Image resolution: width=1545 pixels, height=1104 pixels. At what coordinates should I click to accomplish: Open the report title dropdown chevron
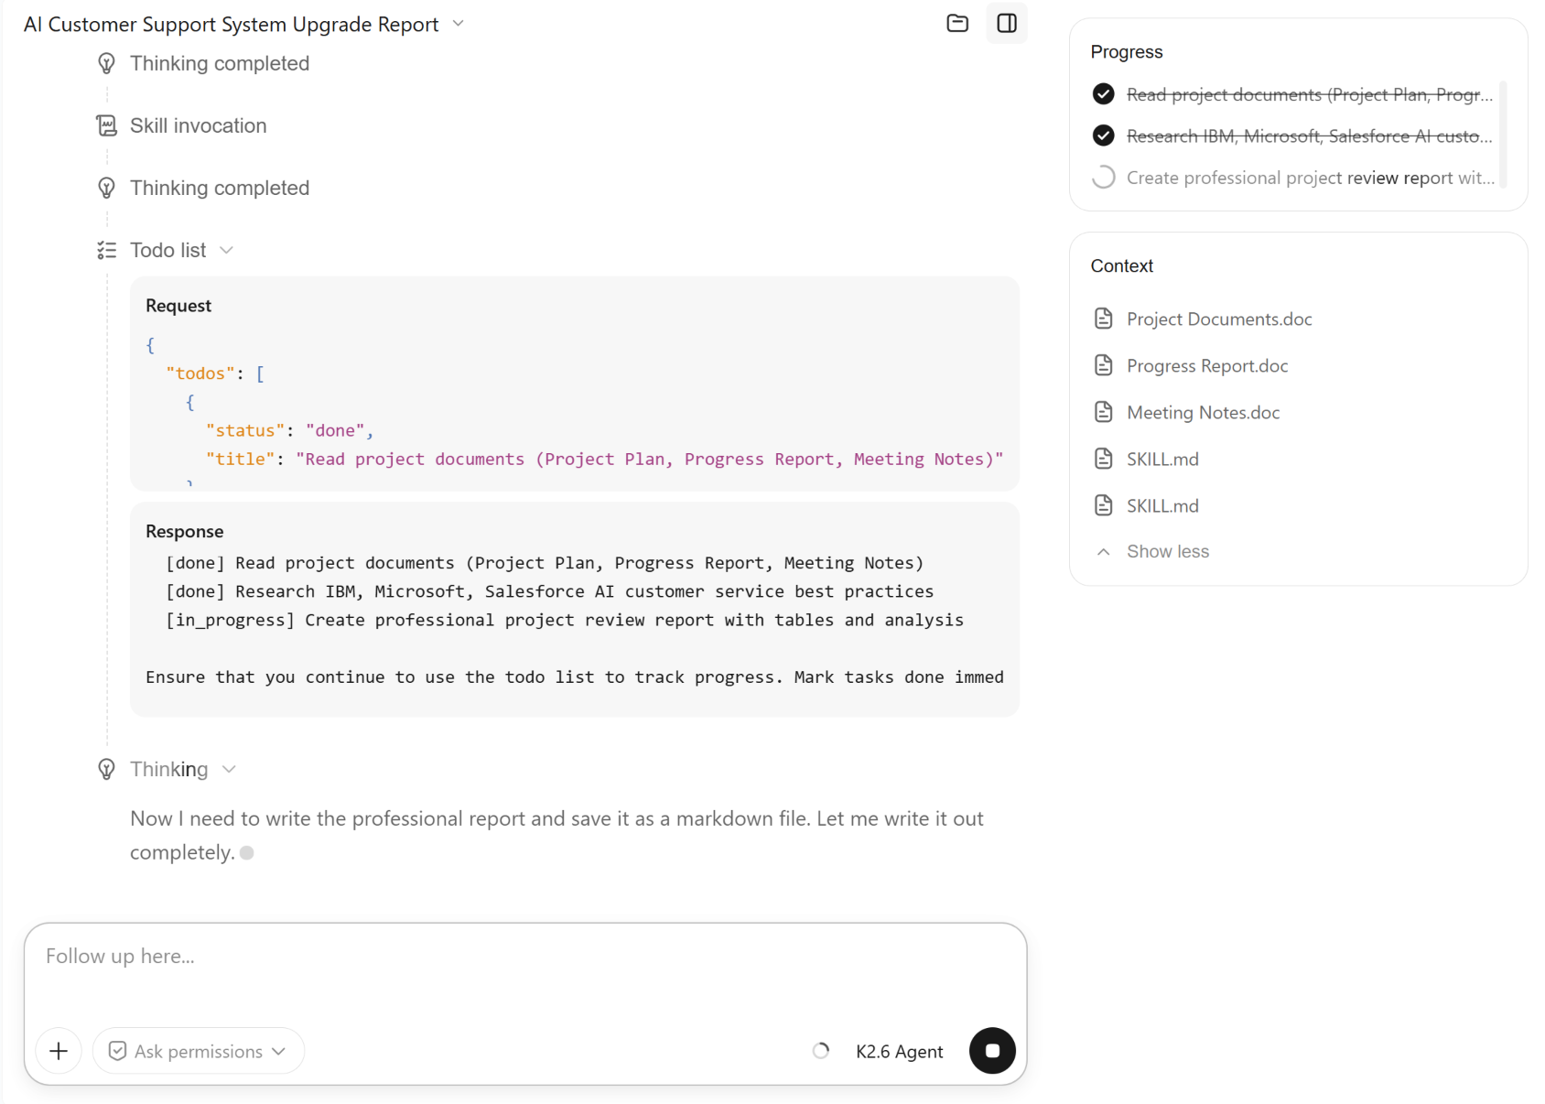[x=459, y=23]
